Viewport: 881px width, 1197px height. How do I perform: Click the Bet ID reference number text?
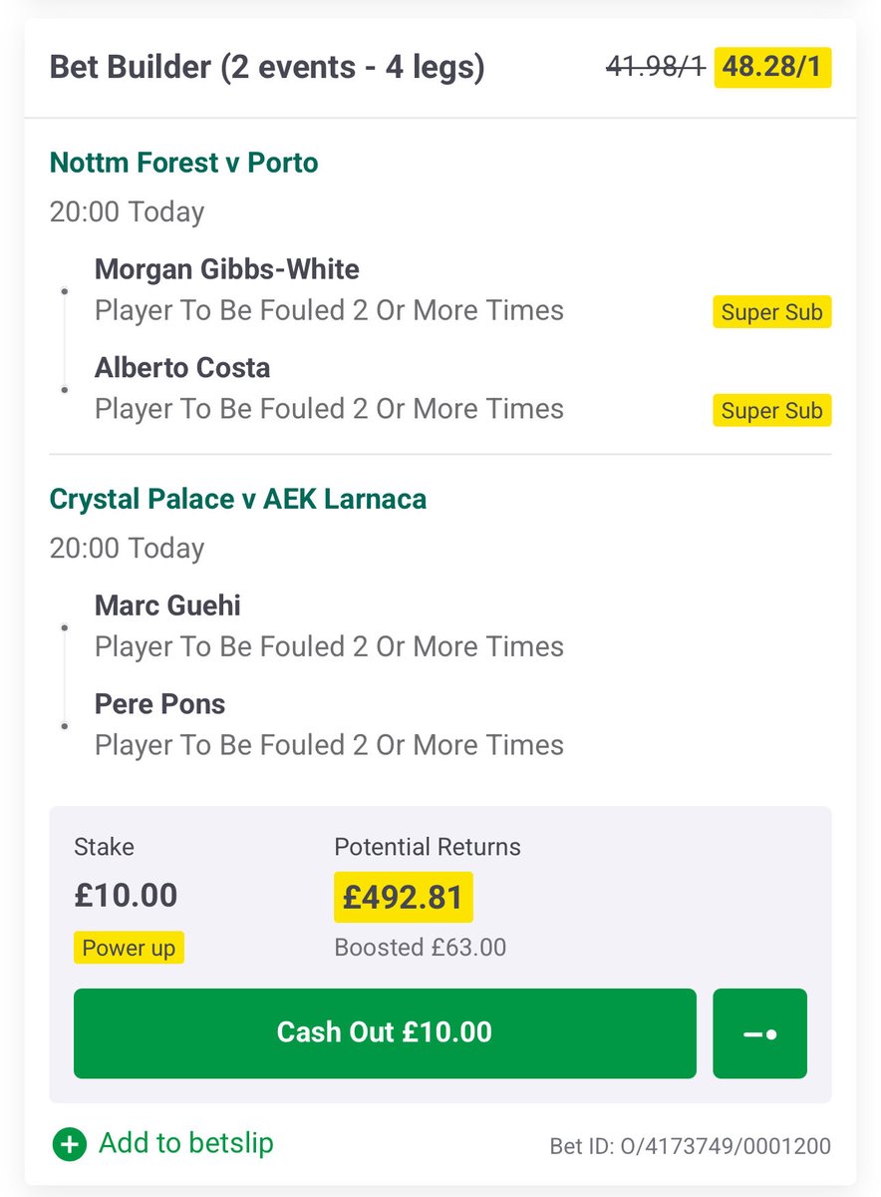point(690,1146)
